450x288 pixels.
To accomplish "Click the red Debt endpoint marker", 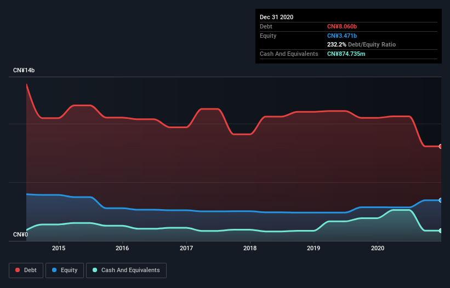I will click(441, 146).
